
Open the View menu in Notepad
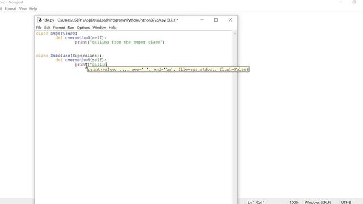pos(23,9)
